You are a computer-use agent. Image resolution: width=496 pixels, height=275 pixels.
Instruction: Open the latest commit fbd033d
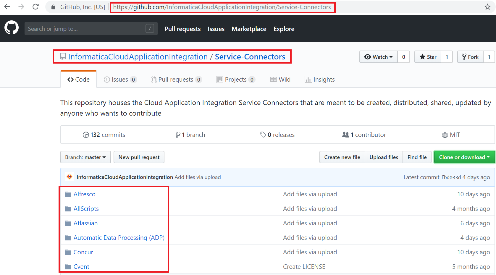pyautogui.click(x=451, y=177)
